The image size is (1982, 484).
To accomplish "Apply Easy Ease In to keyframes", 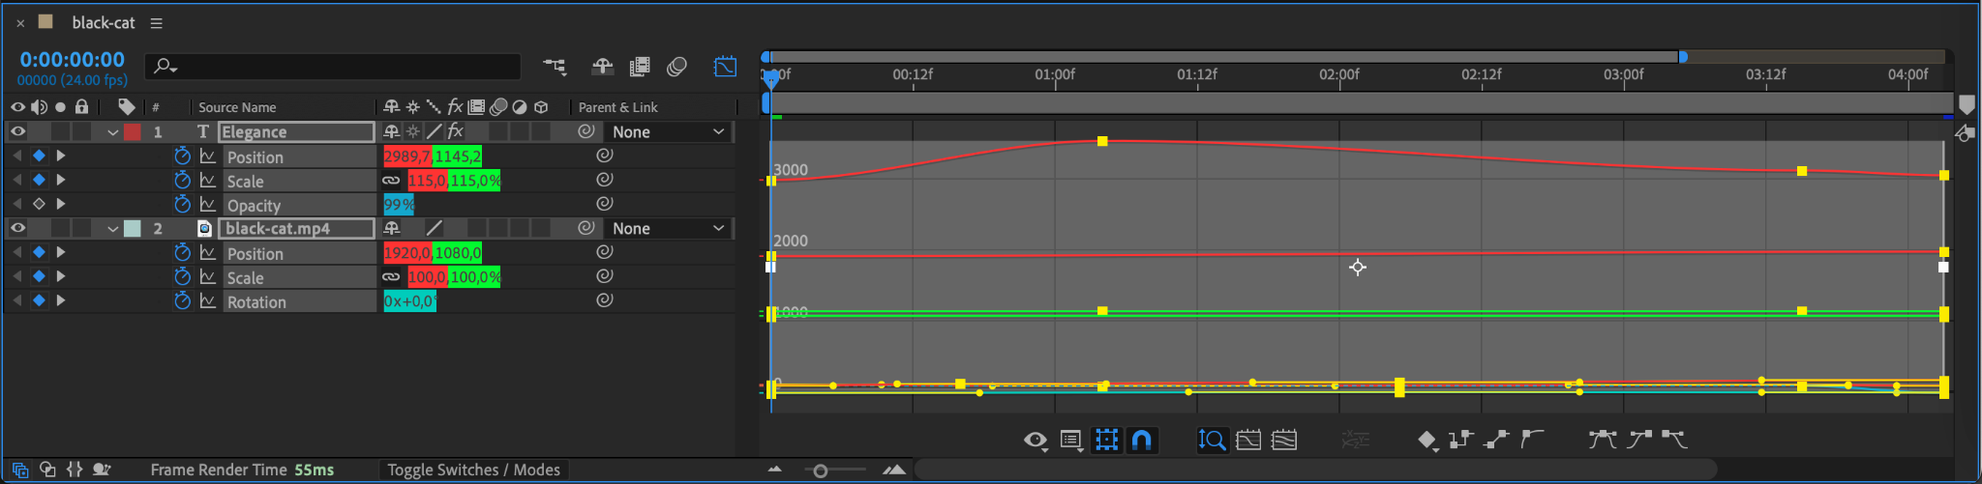I will (x=1639, y=440).
